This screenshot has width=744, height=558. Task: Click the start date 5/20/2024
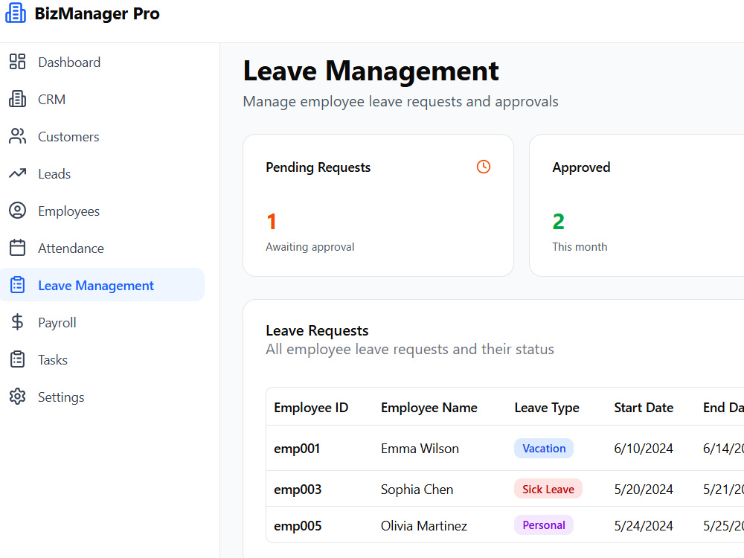tap(644, 490)
